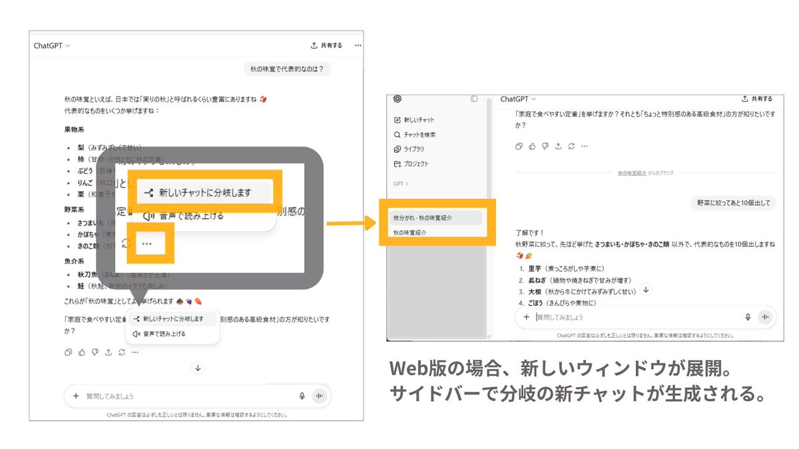Click the microphone icon in the sidebar window
This screenshot has width=799, height=449.
[748, 317]
